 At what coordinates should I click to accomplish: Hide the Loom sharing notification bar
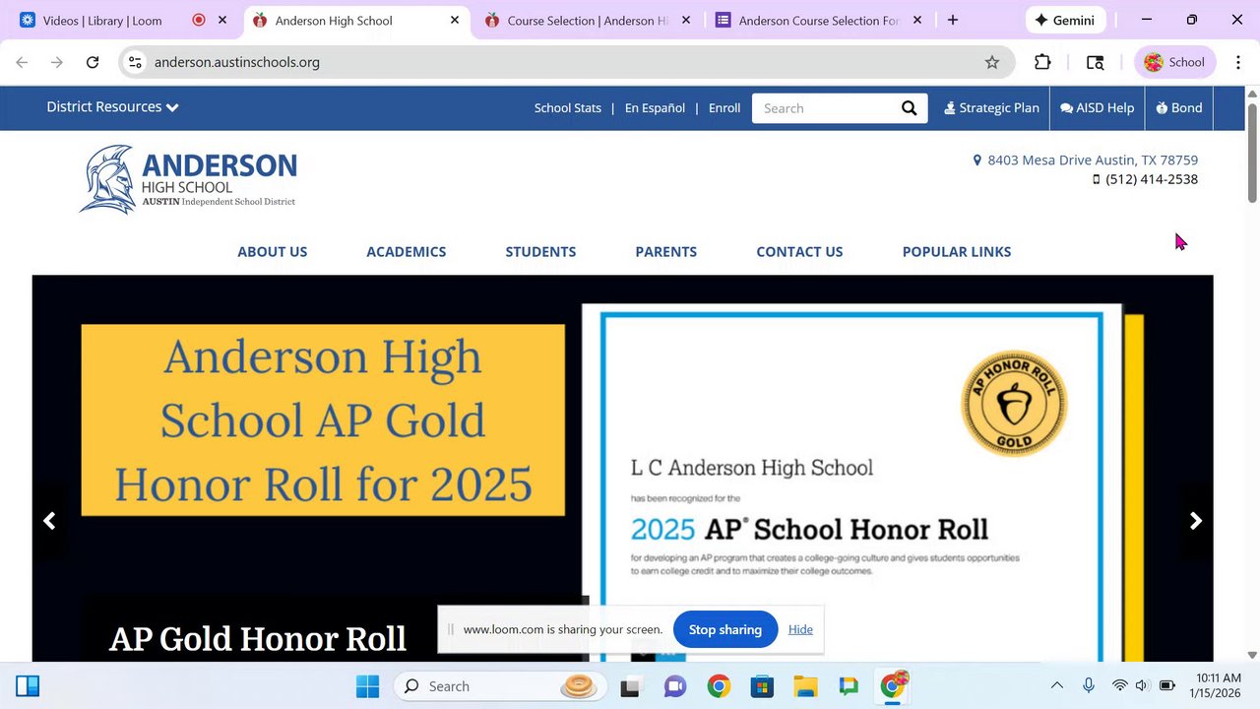(x=800, y=629)
